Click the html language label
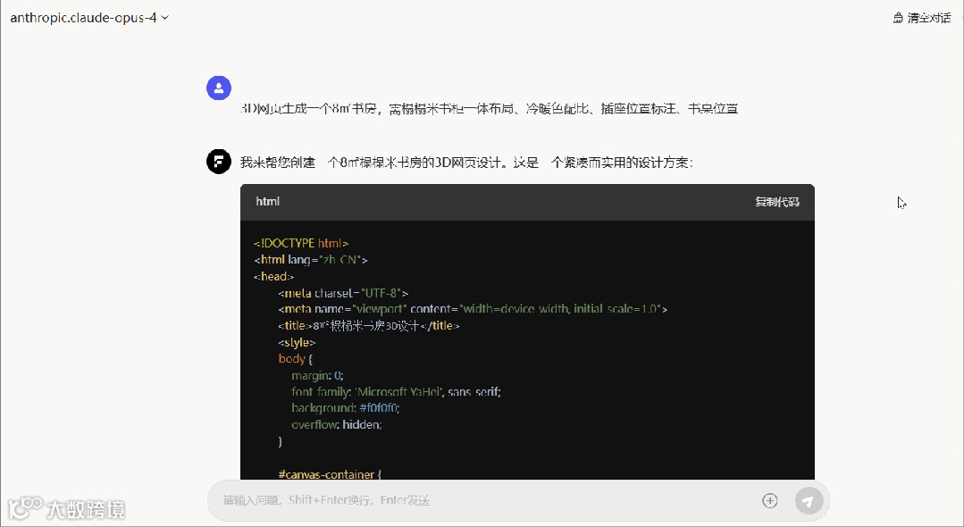This screenshot has height=527, width=964. (267, 201)
